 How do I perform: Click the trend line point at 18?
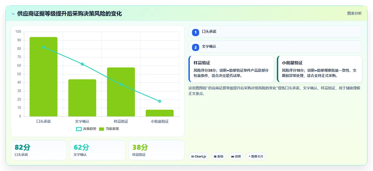pos(160,101)
